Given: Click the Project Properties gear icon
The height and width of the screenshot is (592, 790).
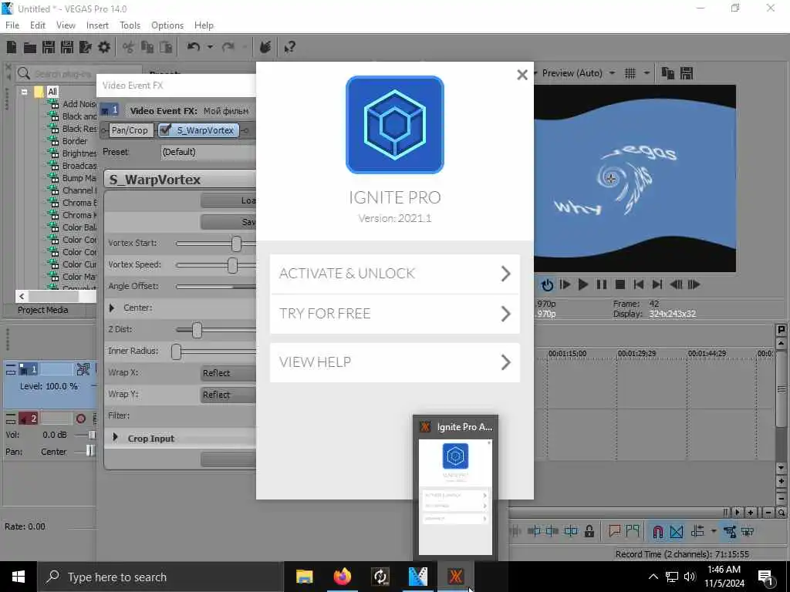Looking at the screenshot, I should (x=104, y=47).
